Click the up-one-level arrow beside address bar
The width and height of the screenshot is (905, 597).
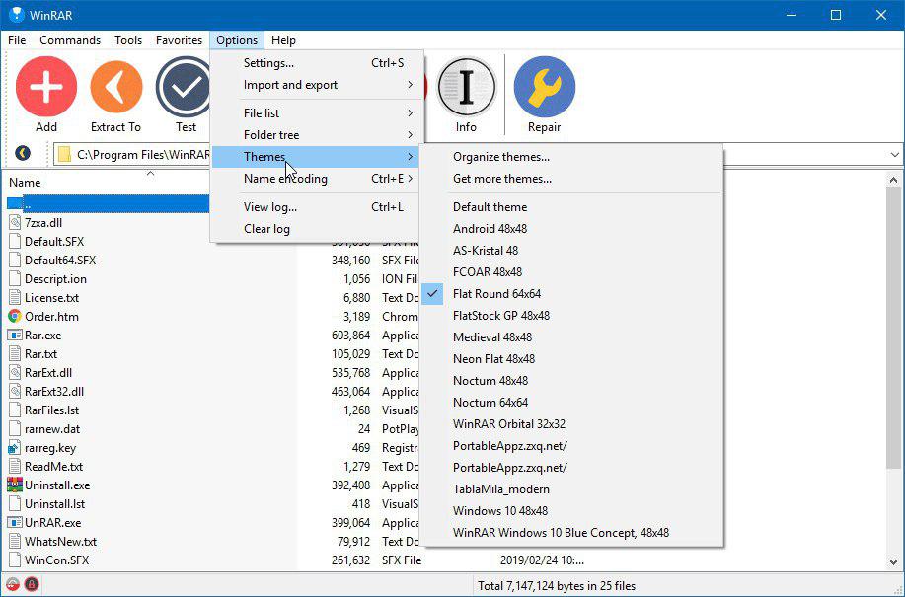pyautogui.click(x=23, y=154)
